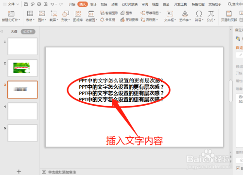
Task: Click the scroll-down arrow below slide scrollbar
Action: [x=231, y=152]
